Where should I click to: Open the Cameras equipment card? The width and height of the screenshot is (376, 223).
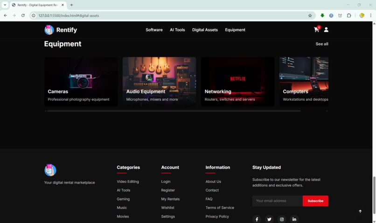click(81, 82)
